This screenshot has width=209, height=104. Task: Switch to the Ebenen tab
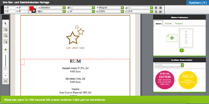(168, 23)
